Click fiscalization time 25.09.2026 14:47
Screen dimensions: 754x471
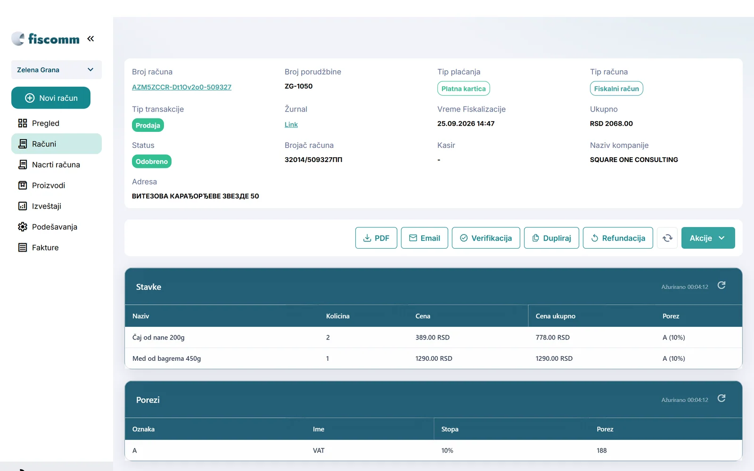[x=466, y=123]
